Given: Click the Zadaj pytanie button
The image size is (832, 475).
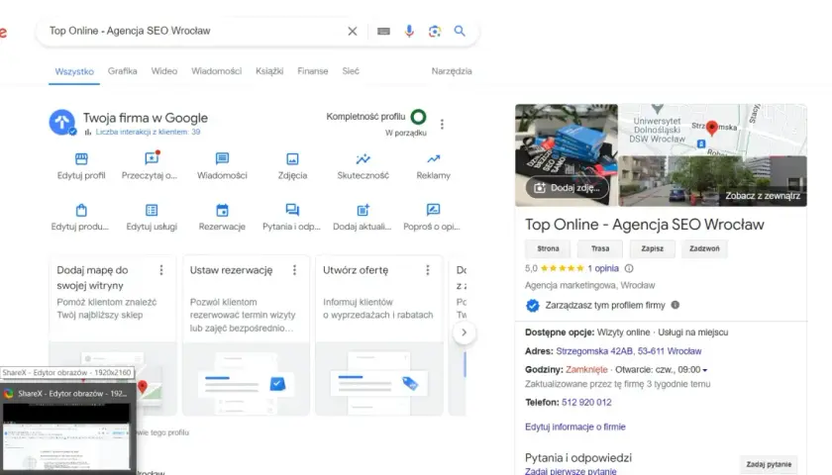Looking at the screenshot, I should (x=769, y=464).
